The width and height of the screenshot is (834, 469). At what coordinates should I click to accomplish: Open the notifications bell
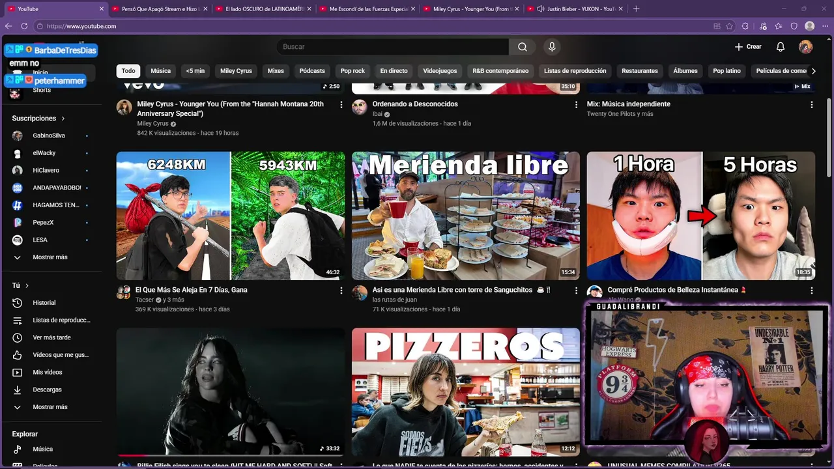pos(781,47)
